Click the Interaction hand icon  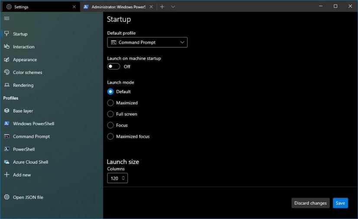6,47
